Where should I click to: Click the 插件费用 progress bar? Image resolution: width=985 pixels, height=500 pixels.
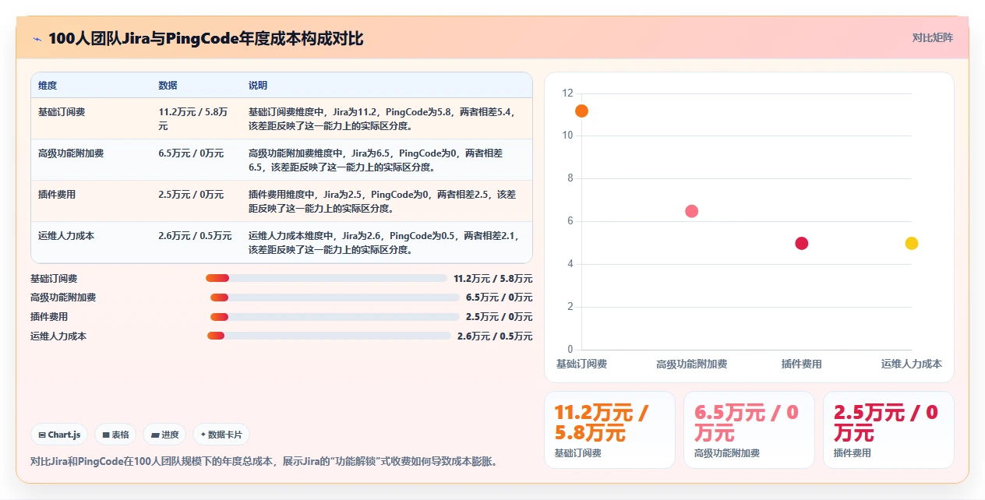point(335,317)
